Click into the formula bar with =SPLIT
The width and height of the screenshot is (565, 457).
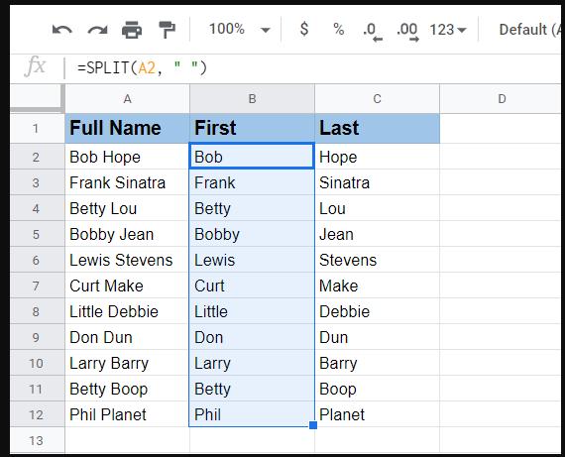click(x=313, y=67)
